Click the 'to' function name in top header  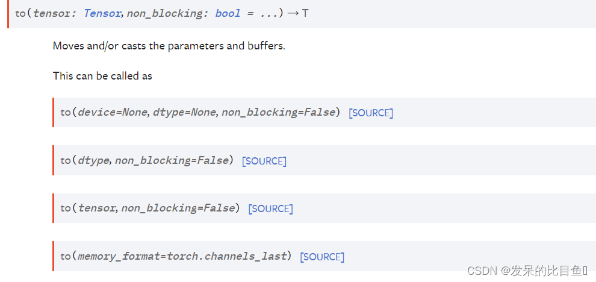(19, 13)
